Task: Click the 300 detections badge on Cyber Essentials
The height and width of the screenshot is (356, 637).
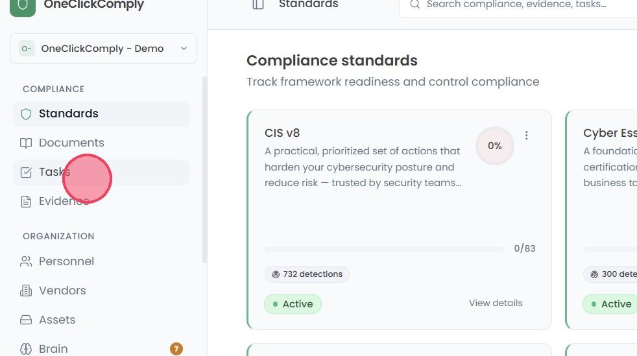Action: (610, 274)
